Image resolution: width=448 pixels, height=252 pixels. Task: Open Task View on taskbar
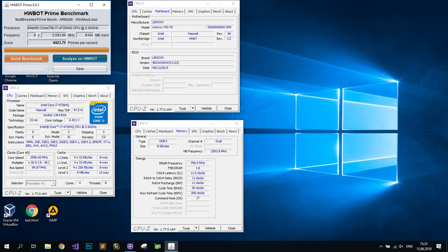(x=34, y=246)
